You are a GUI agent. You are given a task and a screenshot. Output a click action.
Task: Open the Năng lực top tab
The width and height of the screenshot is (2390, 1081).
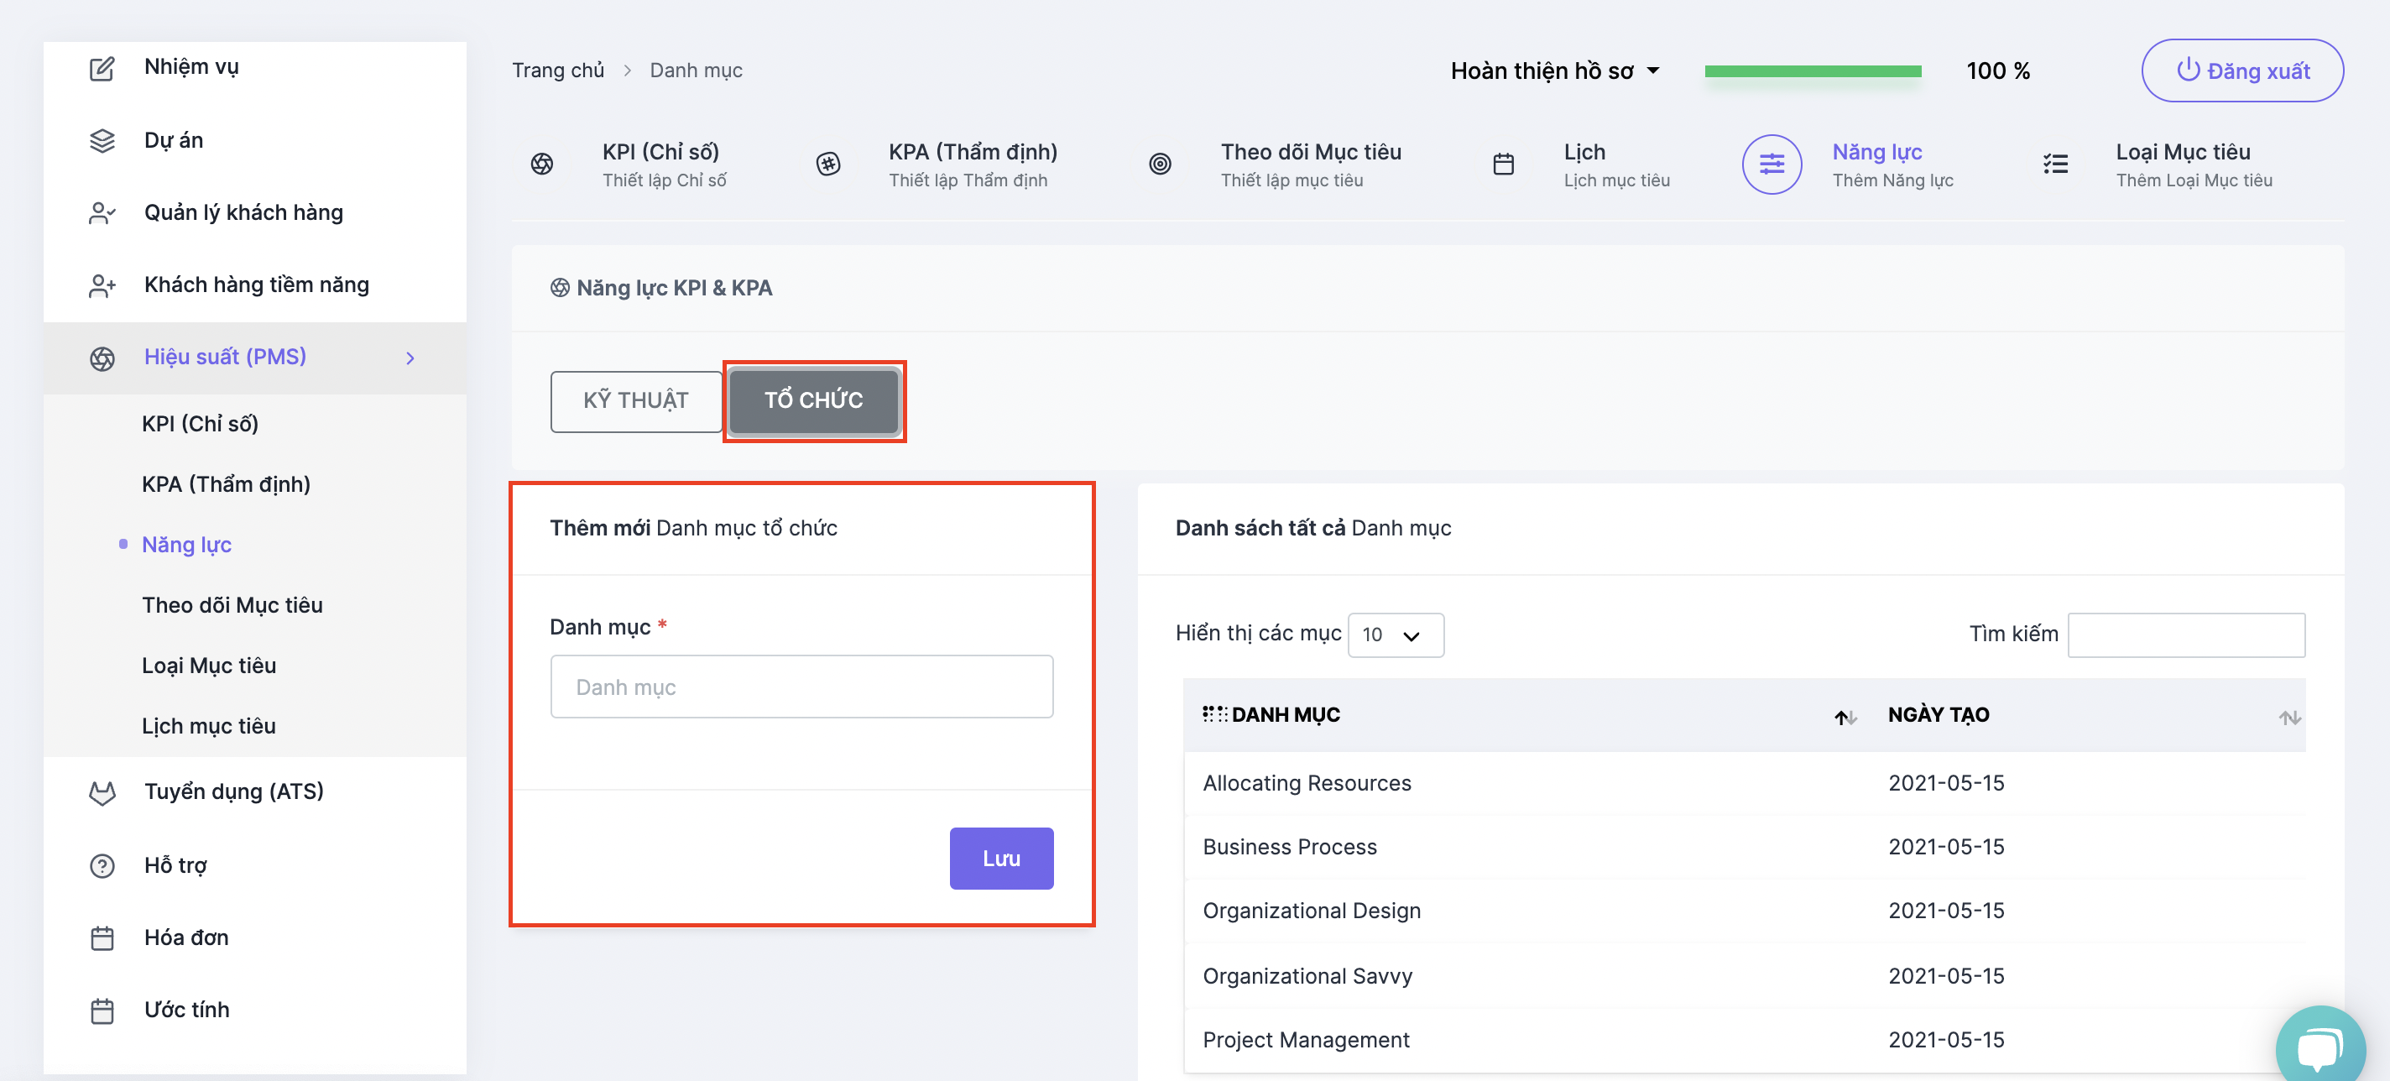(1849, 164)
